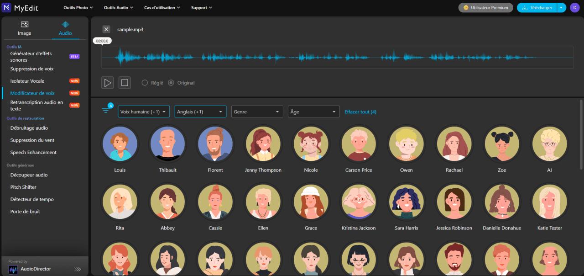Open the Âge dropdown
The width and height of the screenshot is (584, 276).
coord(314,111)
